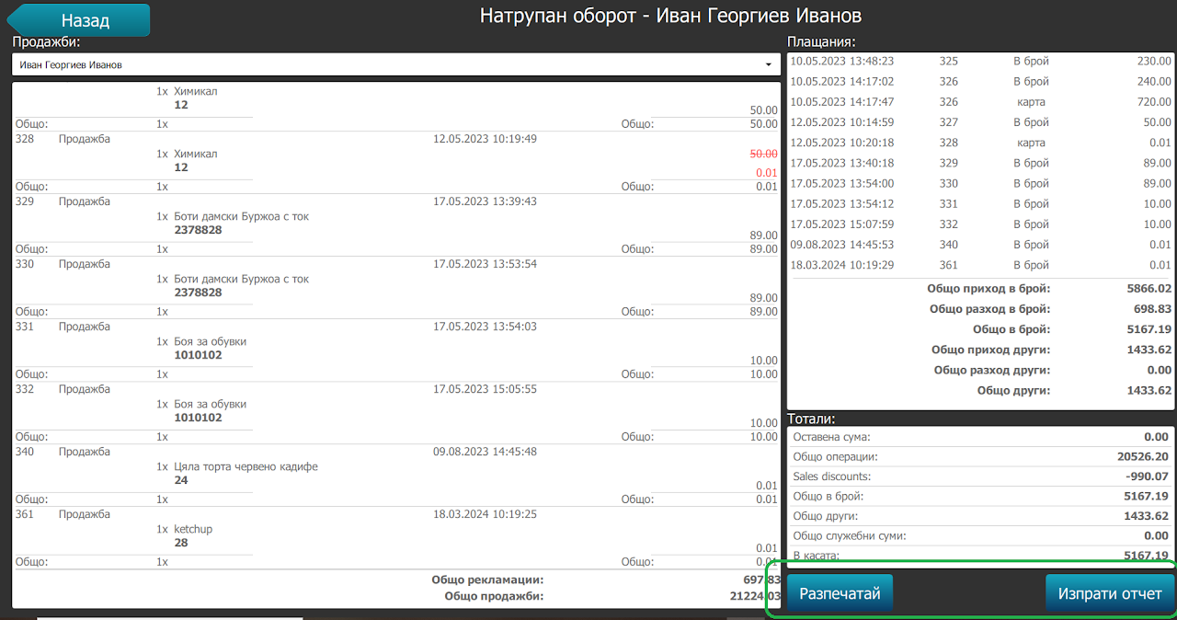Viewport: 1177px width, 620px height.
Task: Select sale number 340 in the sales list
Action: pyautogui.click(x=25, y=452)
